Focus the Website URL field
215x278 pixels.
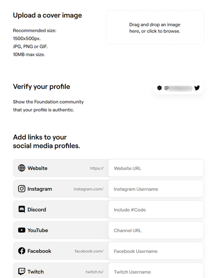[156, 168]
